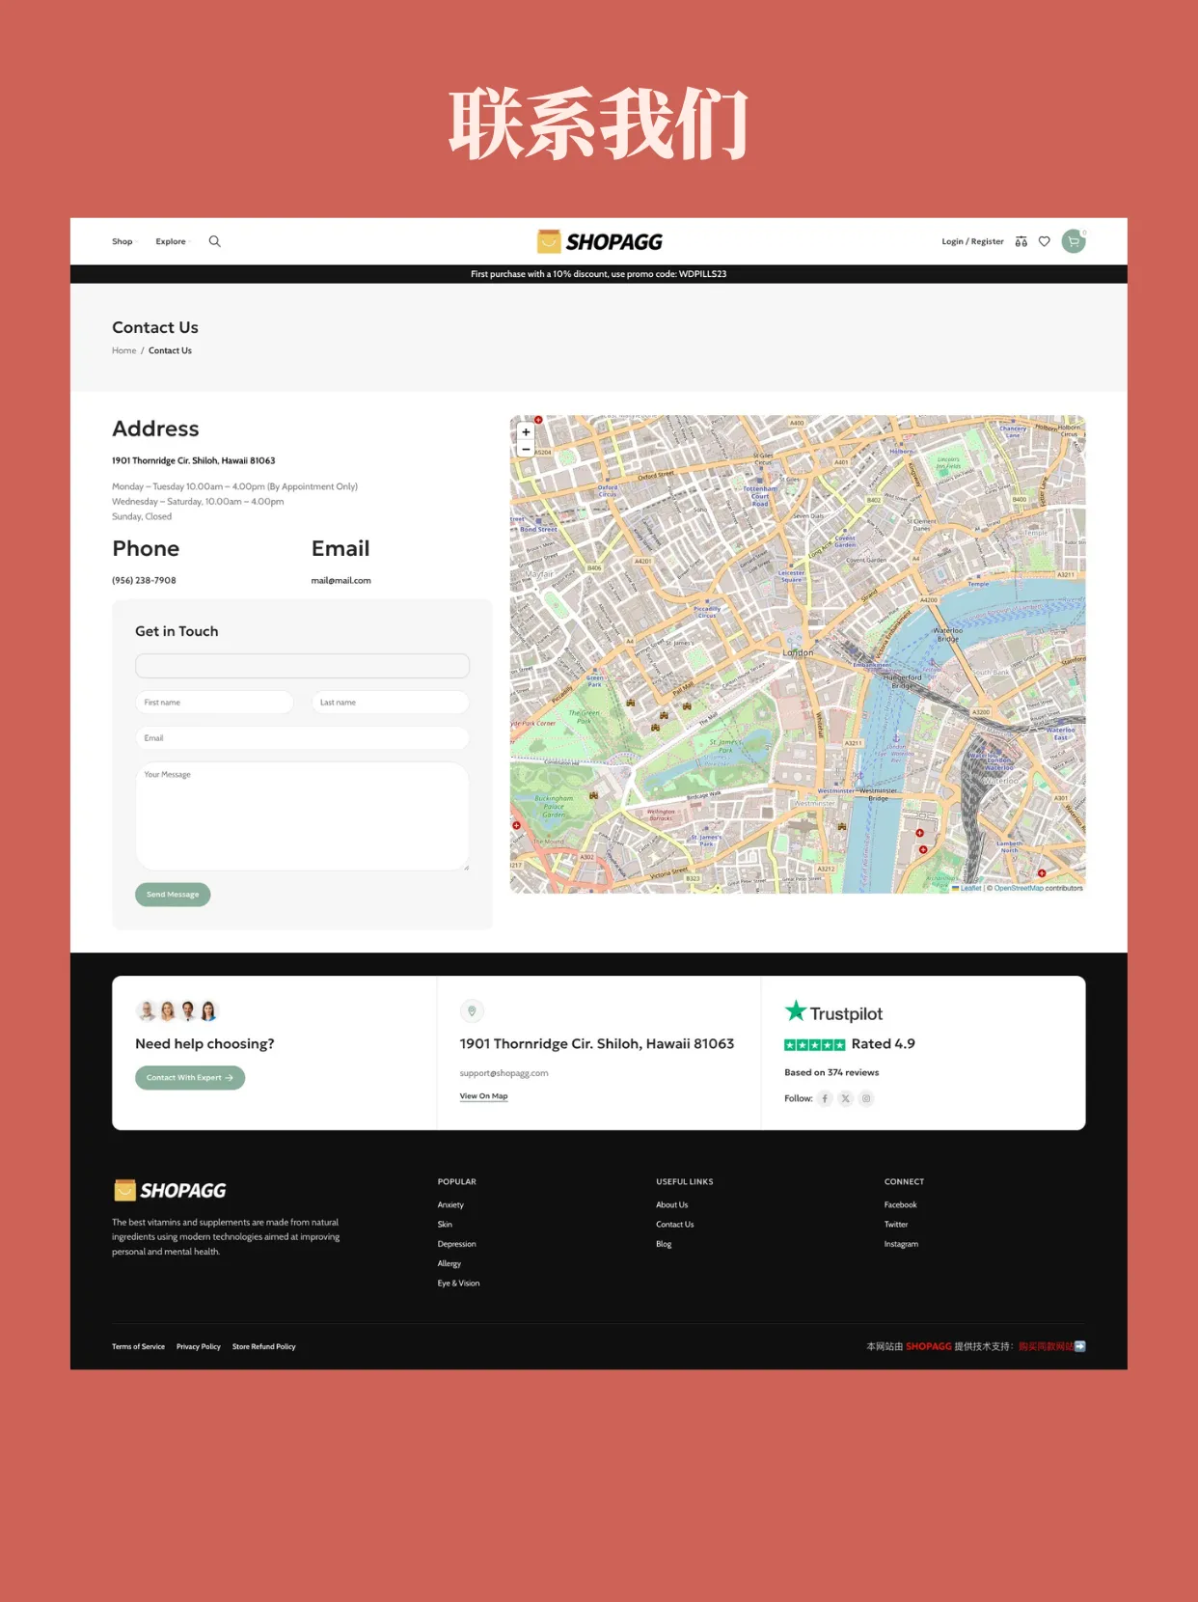1198x1602 pixels.
Task: Click the address text under Address heading
Action: 194,461
